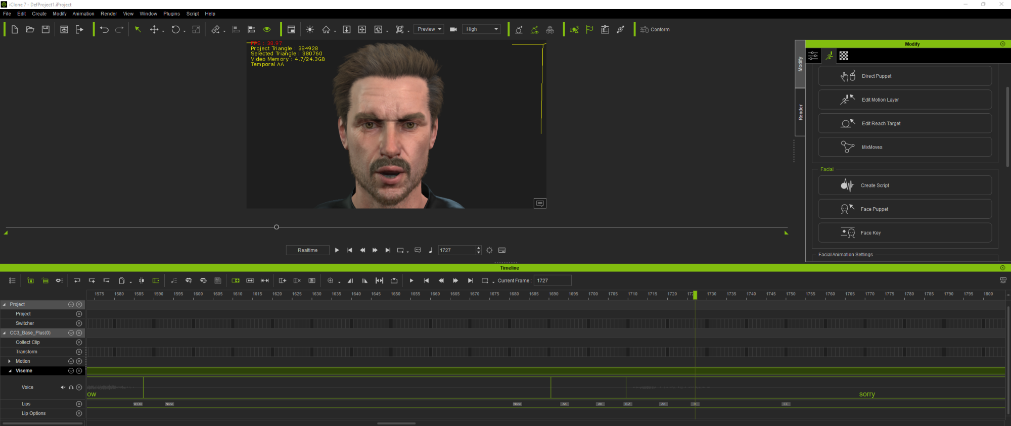Image resolution: width=1011 pixels, height=426 pixels.
Task: Open Direct Puppet tool
Action: 905,76
